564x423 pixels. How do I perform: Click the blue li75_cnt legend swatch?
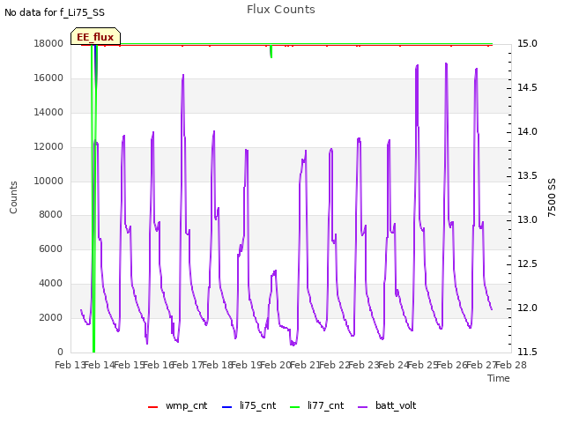(x=227, y=407)
